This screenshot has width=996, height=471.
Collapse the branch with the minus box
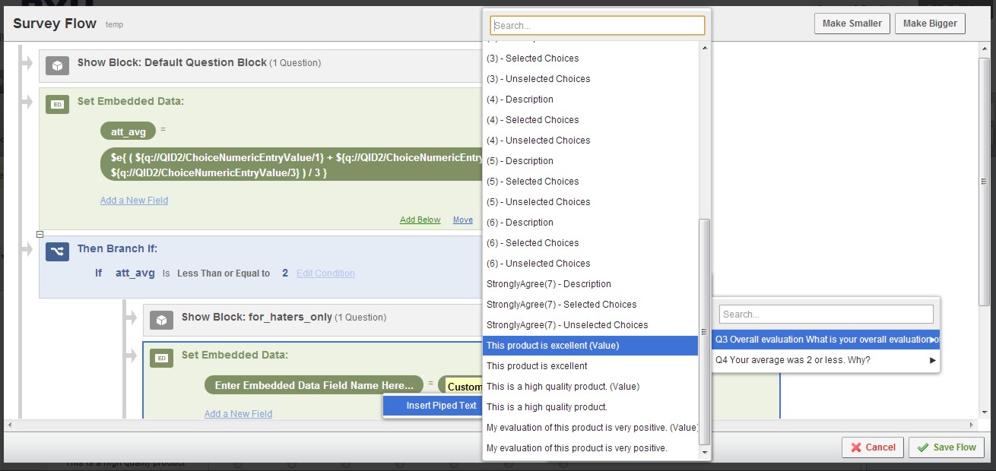pos(40,235)
